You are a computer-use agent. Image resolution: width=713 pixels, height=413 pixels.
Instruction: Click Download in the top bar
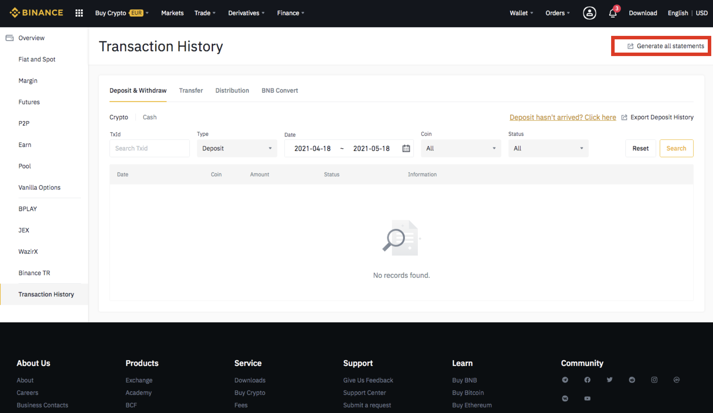click(643, 13)
